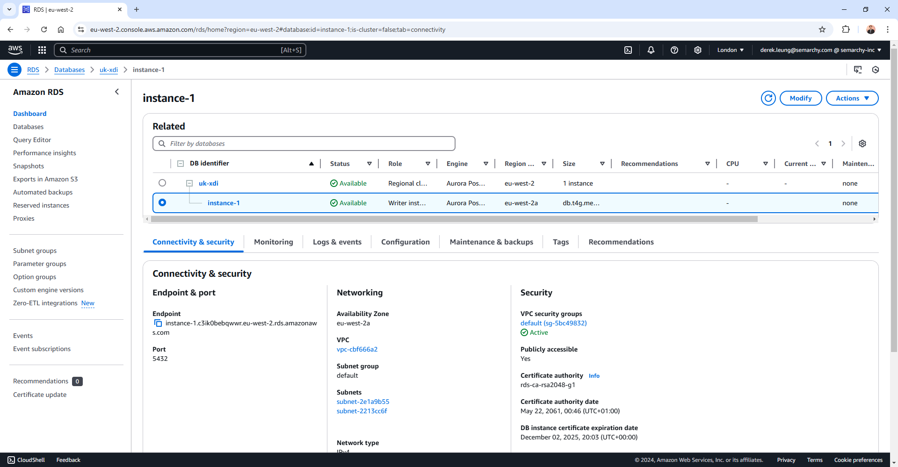Image resolution: width=898 pixels, height=467 pixels.
Task: Switch to the Tags tab
Action: click(x=561, y=242)
